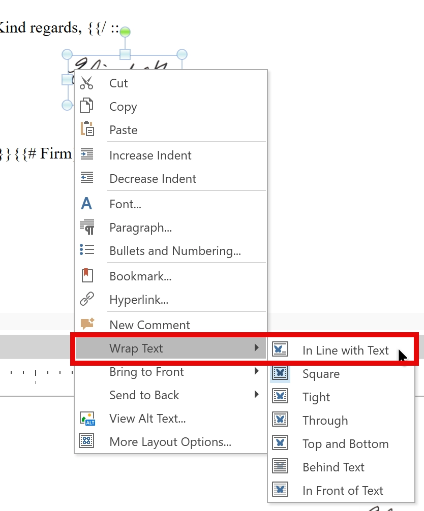This screenshot has width=424, height=511.
Task: Expand the Bring to Front submenu arrow
Action: point(257,371)
